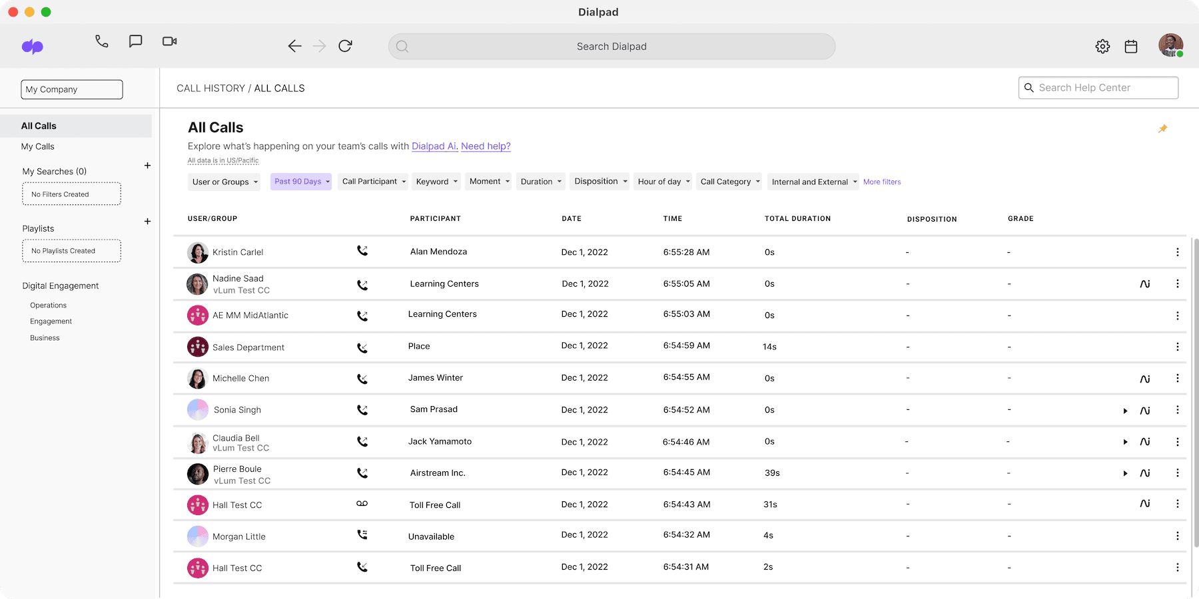Play the recording on Sonia Singh's row
The height and width of the screenshot is (599, 1199).
tap(1125, 411)
